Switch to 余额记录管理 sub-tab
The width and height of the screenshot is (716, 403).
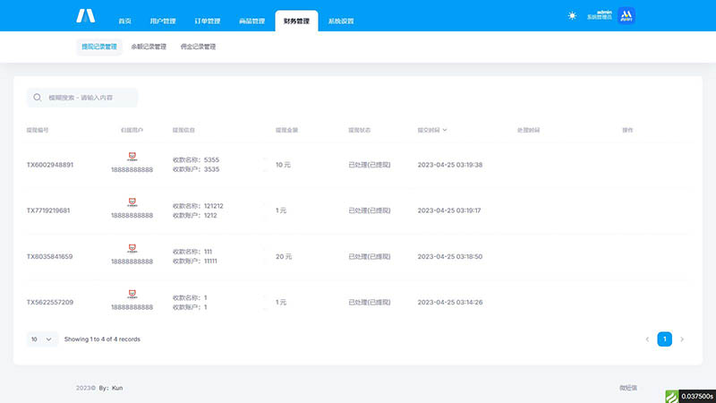click(x=149, y=47)
